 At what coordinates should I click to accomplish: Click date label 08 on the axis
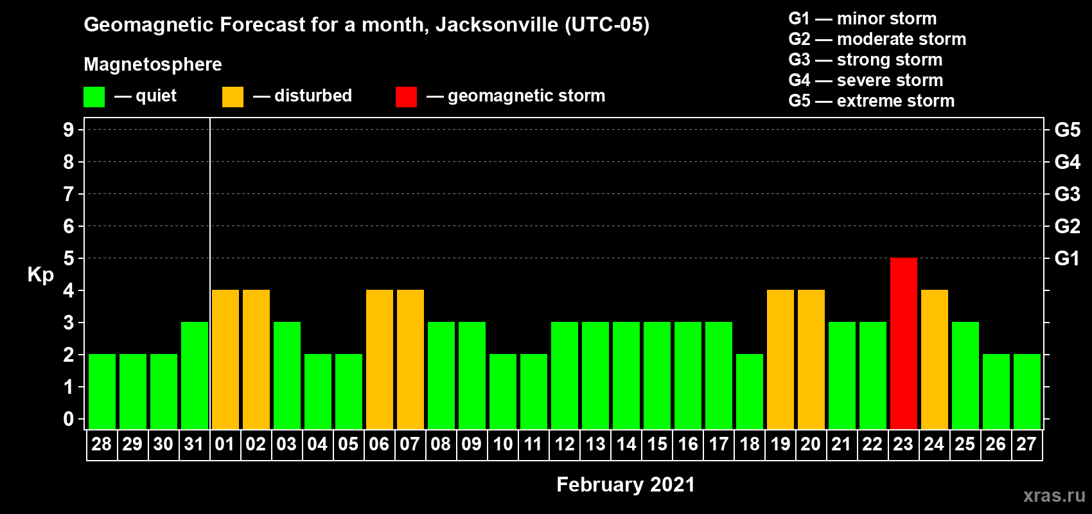coord(441,445)
